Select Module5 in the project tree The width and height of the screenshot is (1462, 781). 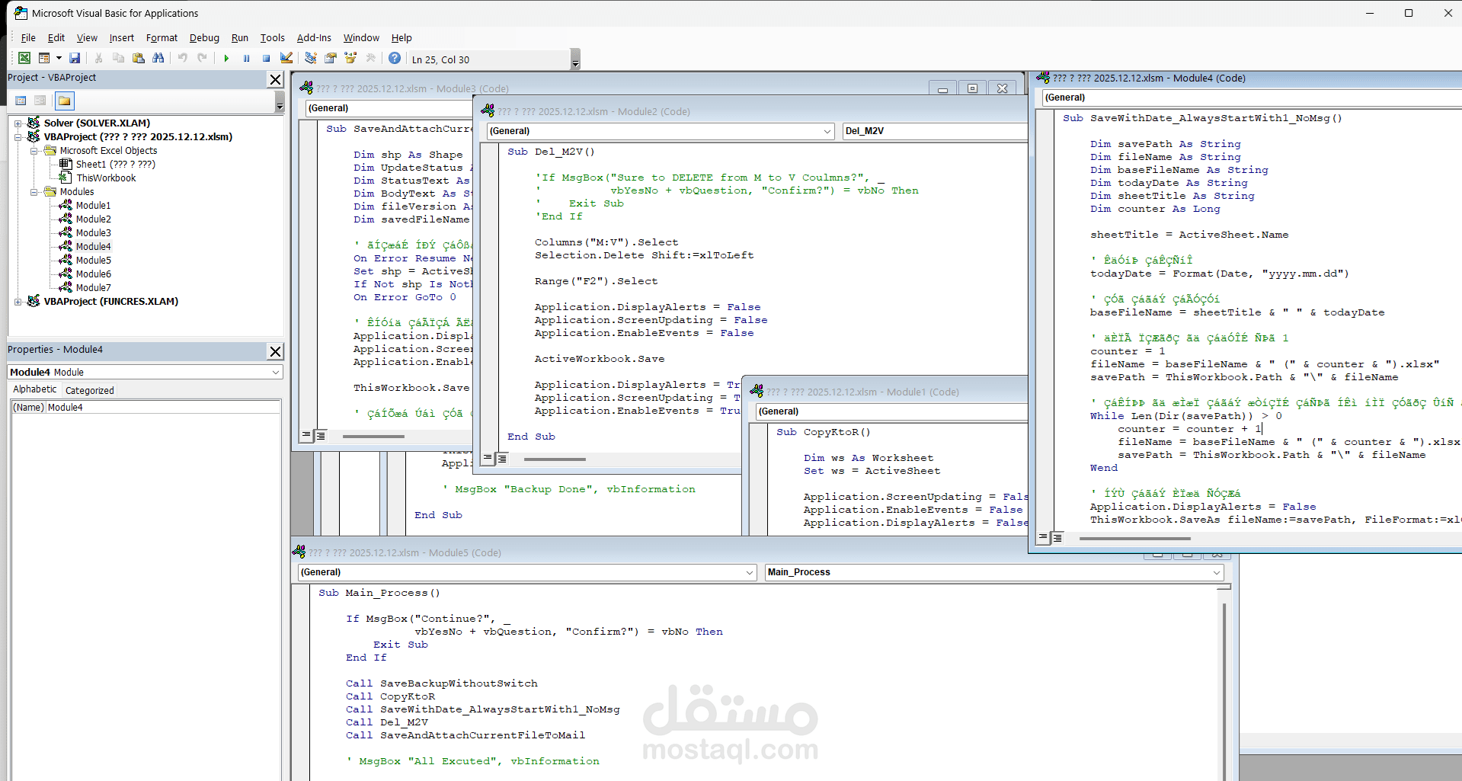93,260
